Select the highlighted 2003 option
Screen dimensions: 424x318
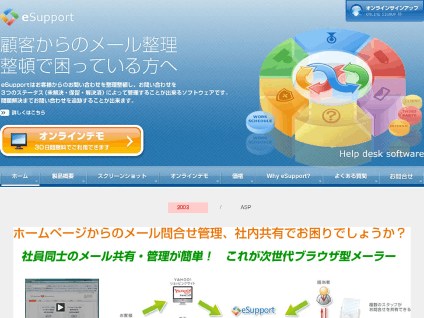point(188,208)
